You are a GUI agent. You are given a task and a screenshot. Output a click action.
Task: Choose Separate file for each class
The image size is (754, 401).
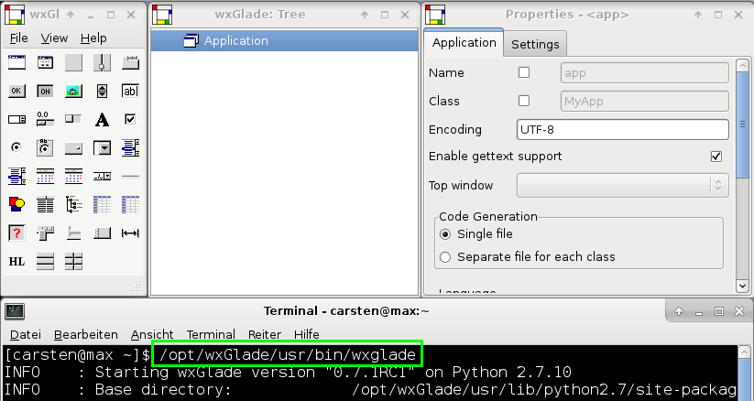click(446, 257)
